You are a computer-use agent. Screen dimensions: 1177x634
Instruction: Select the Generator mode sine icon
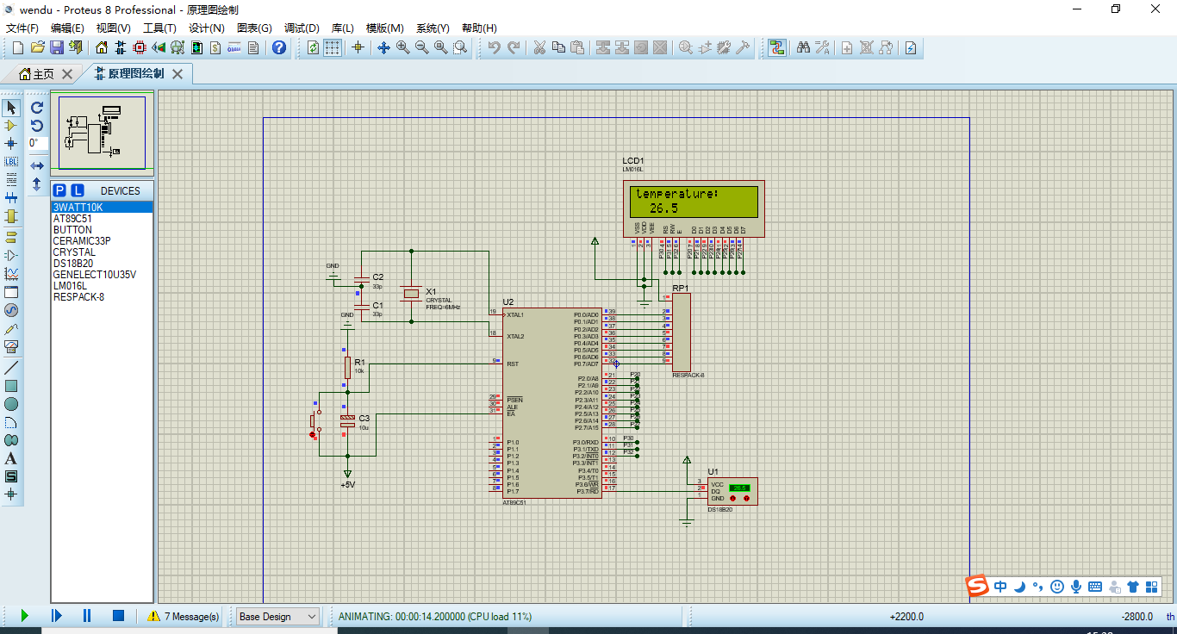click(x=11, y=310)
